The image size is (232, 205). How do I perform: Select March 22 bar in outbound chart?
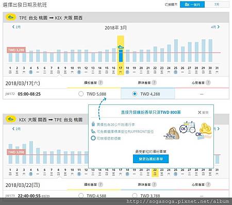click(x=155, y=54)
